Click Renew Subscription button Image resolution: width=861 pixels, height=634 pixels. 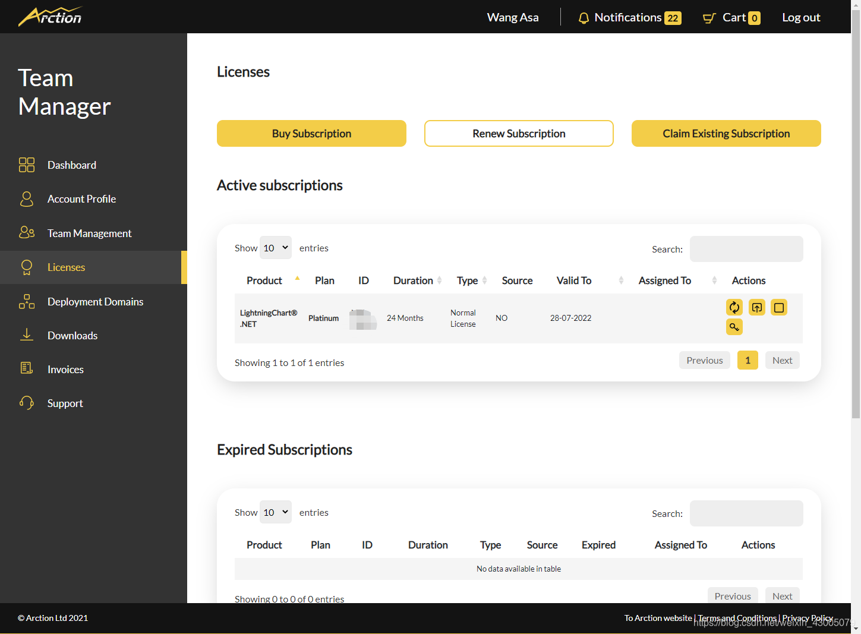519,134
